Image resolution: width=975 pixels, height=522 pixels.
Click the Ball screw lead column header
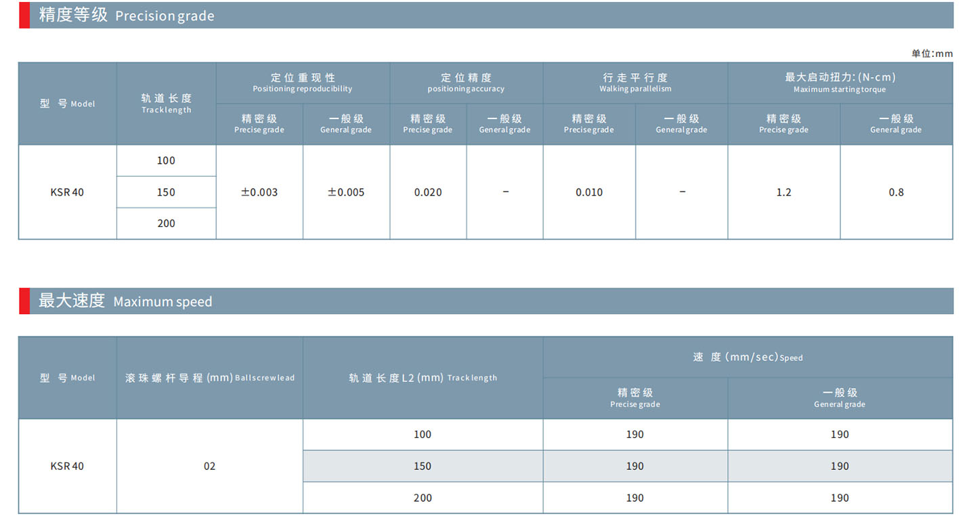pos(209,378)
